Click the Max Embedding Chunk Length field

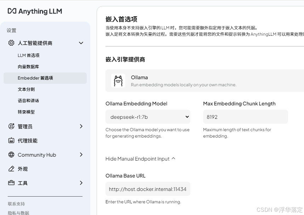pos(246,117)
